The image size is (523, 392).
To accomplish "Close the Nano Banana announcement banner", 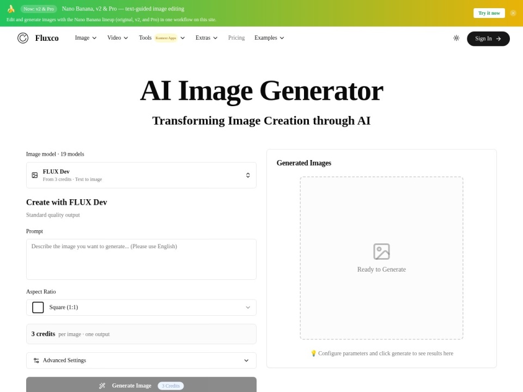I will click(x=513, y=13).
